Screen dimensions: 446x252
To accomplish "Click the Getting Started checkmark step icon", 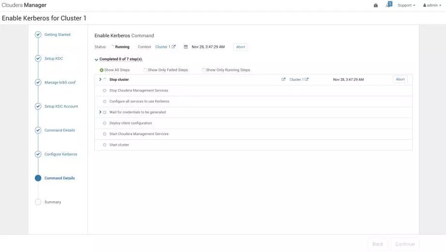I will (38, 34).
